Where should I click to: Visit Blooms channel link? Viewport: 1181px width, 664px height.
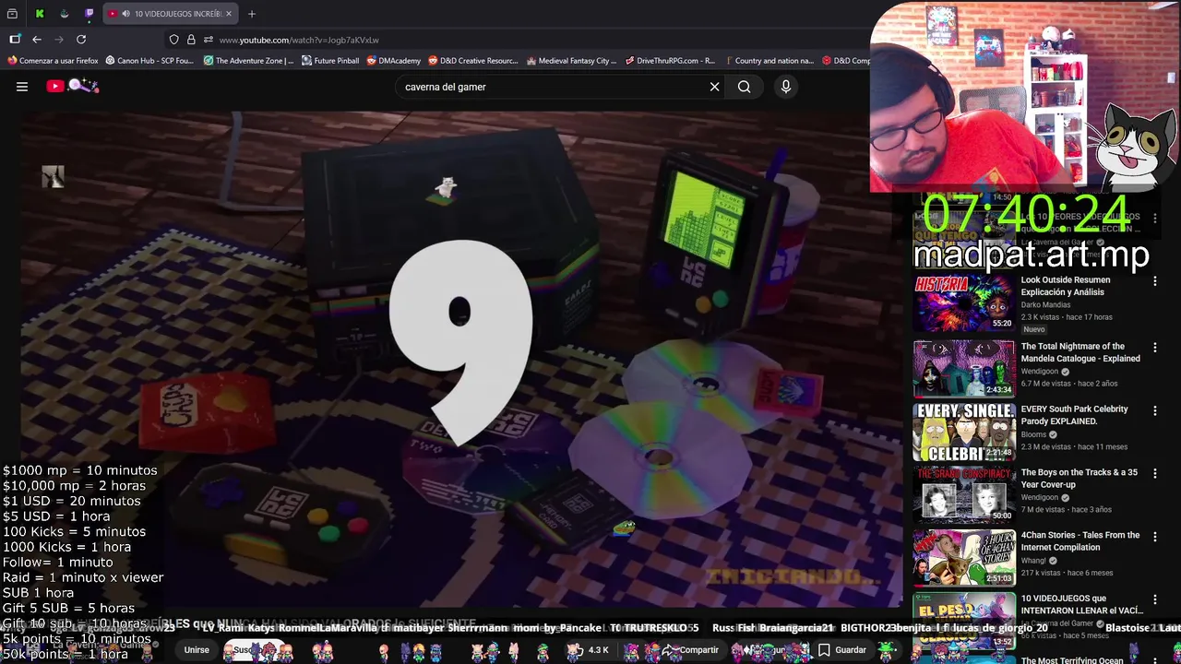(x=1033, y=434)
